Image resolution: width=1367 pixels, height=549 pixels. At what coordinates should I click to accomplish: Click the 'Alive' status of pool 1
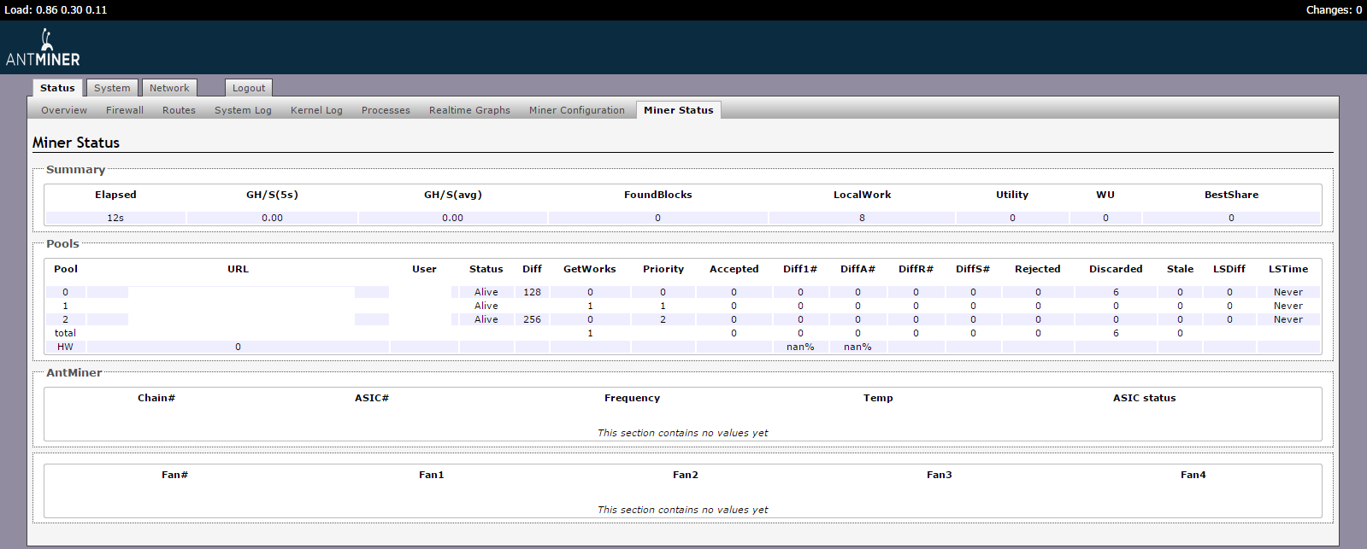(x=486, y=306)
